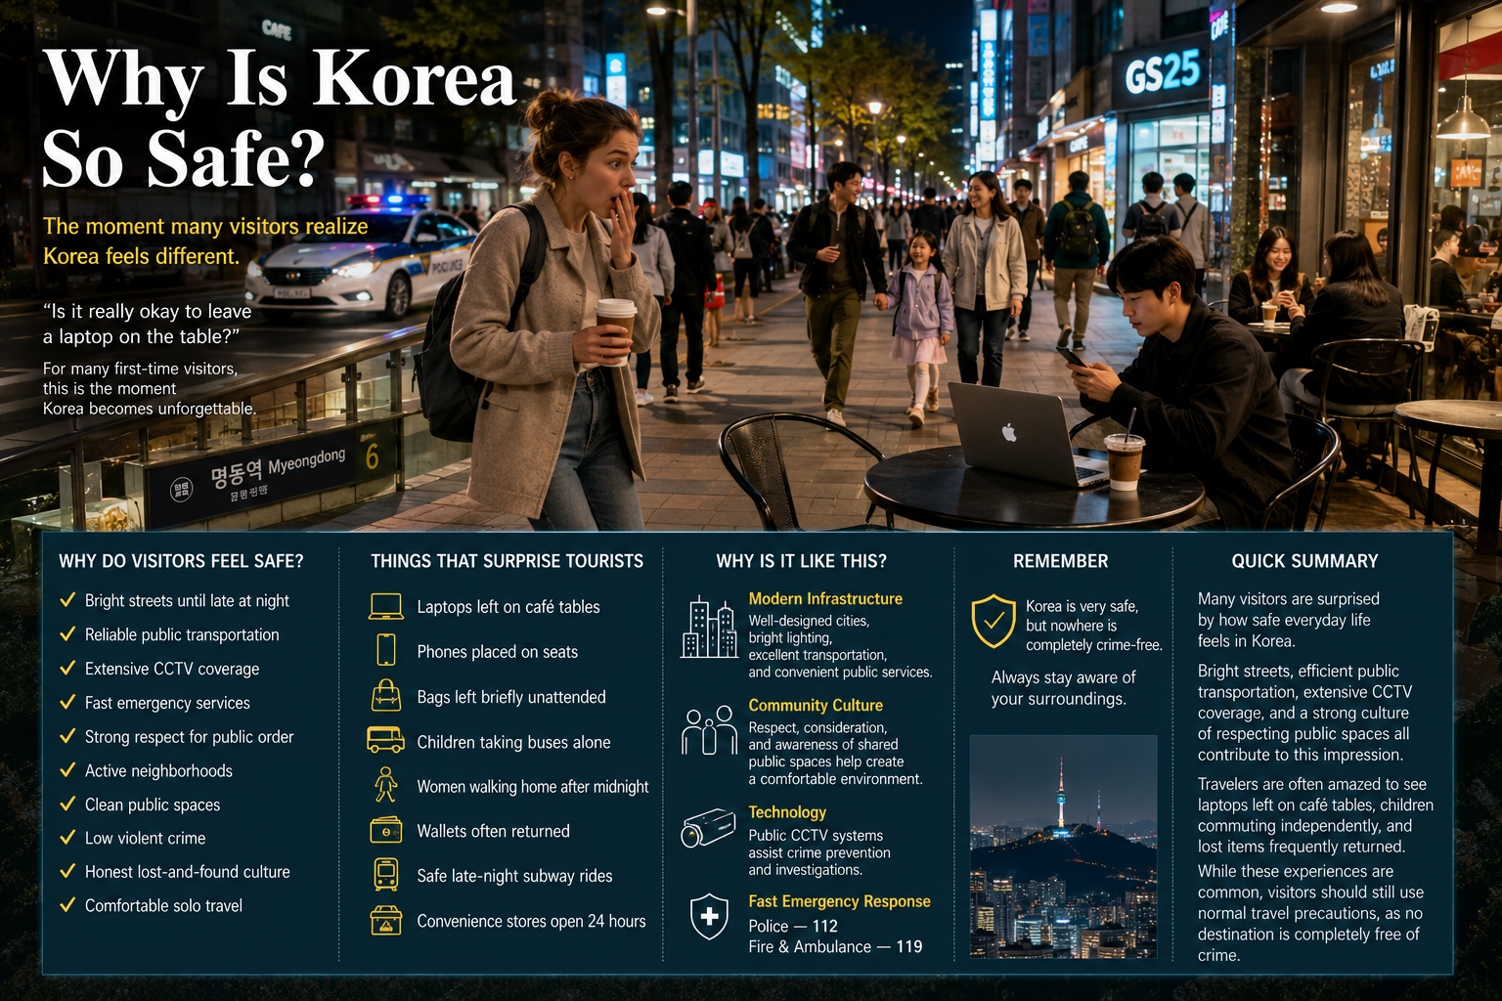This screenshot has height=1001, width=1502.
Task: Click the "QUICK SUMMARY" heading
Action: [x=1305, y=561]
